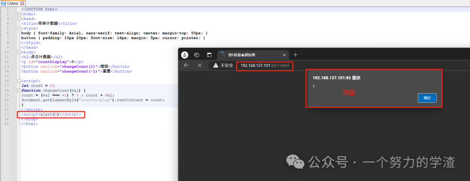Click the browser back arrow
Screen dimensions: 470x181
(x=186, y=65)
